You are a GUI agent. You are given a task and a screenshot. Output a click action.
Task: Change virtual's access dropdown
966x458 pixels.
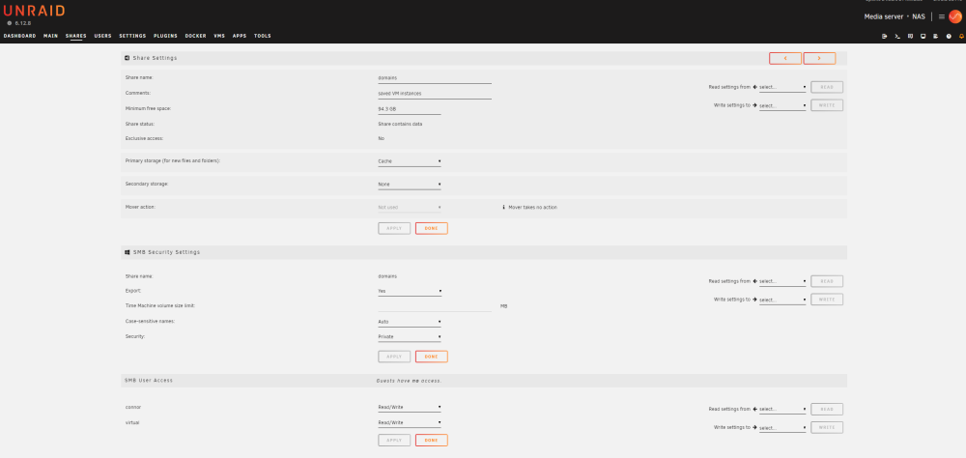[x=410, y=423]
